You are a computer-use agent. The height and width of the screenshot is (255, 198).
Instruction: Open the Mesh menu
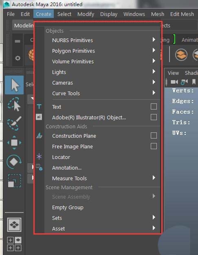[x=157, y=14]
